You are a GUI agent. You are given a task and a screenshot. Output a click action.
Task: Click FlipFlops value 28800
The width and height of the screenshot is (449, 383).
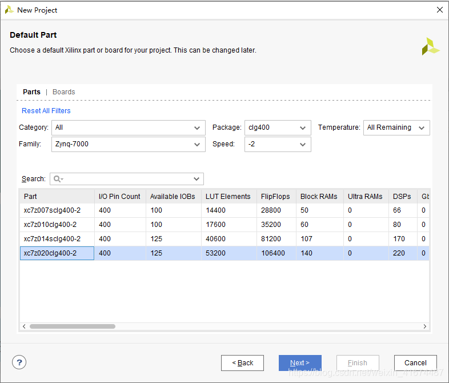pos(271,210)
